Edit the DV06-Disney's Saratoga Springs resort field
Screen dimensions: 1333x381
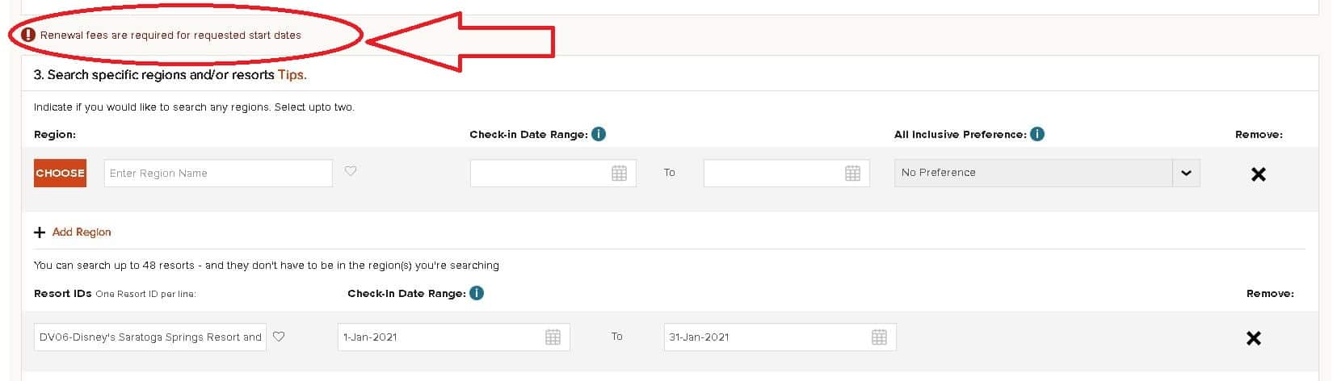pyautogui.click(x=151, y=337)
